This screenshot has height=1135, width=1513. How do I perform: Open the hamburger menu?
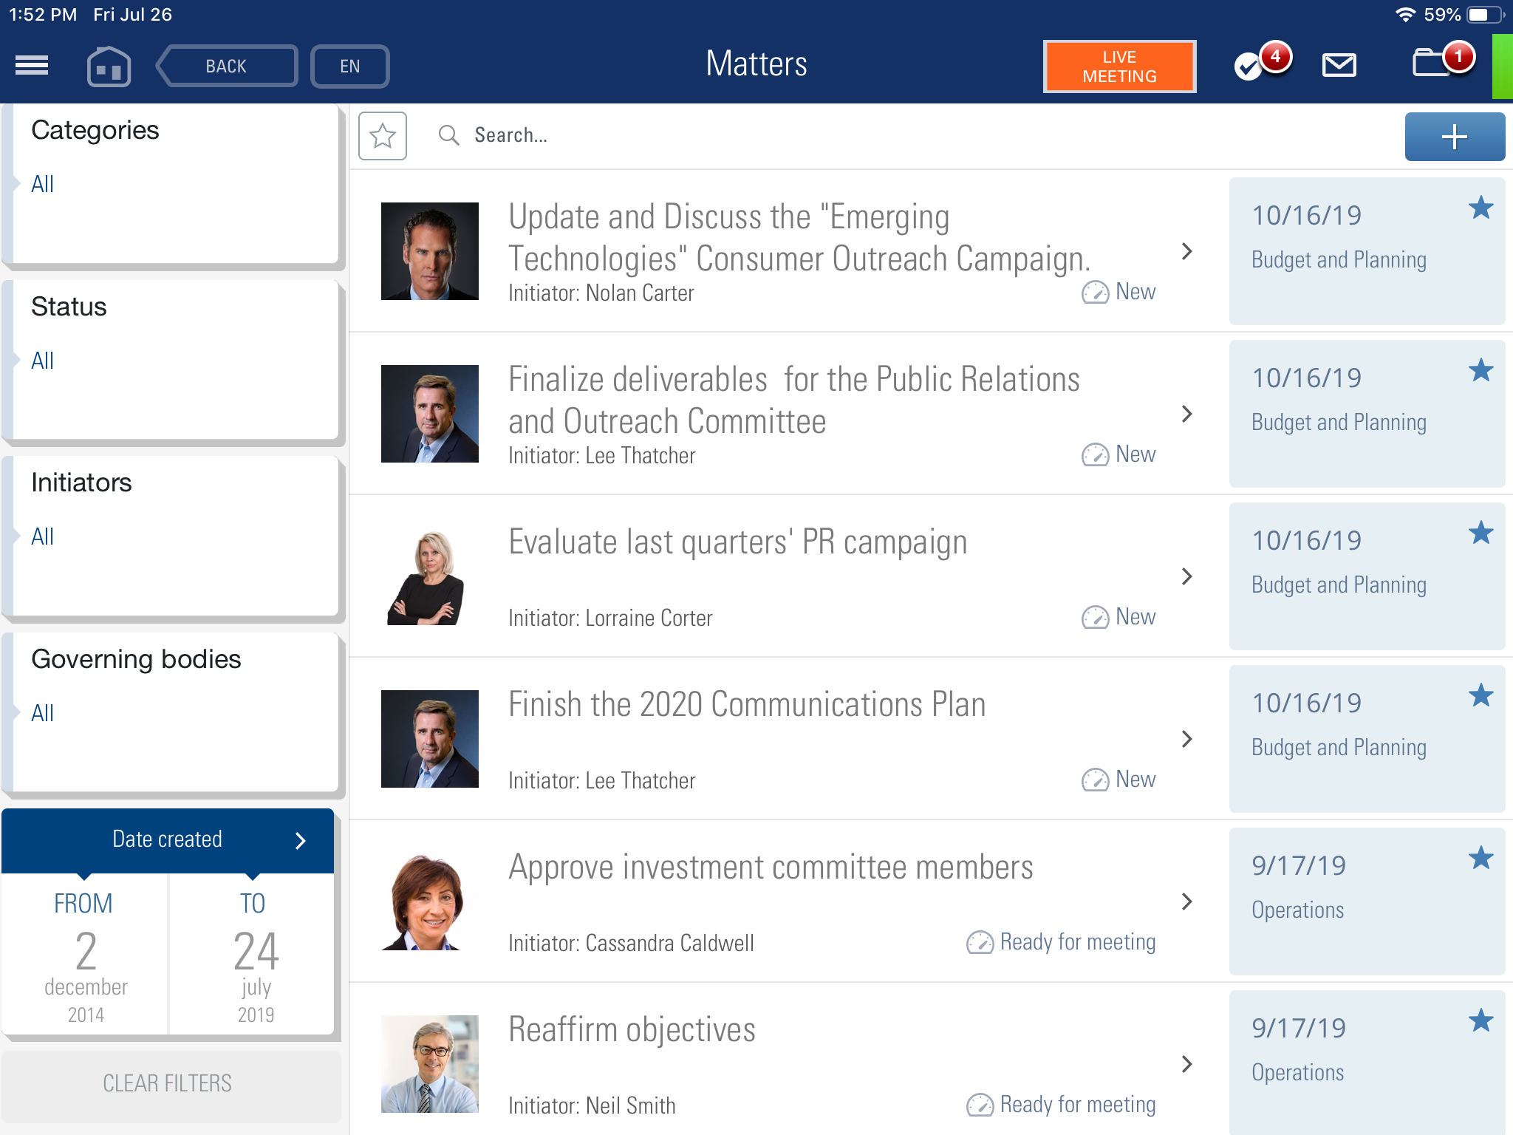32,66
